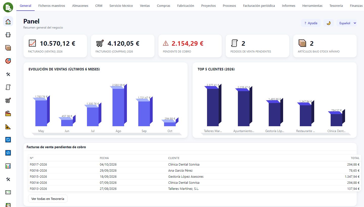Click the crossed tools icon under the target icon
The width and height of the screenshot is (364, 207).
click(x=8, y=74)
